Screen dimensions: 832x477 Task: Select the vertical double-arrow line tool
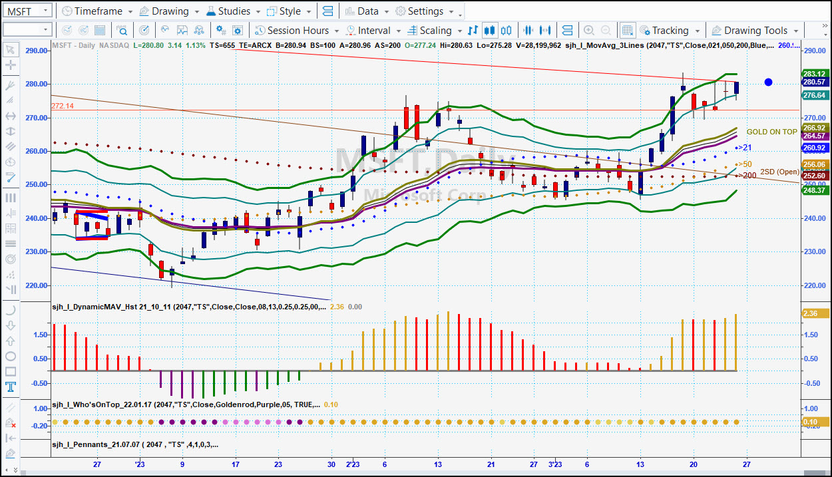pos(11,131)
